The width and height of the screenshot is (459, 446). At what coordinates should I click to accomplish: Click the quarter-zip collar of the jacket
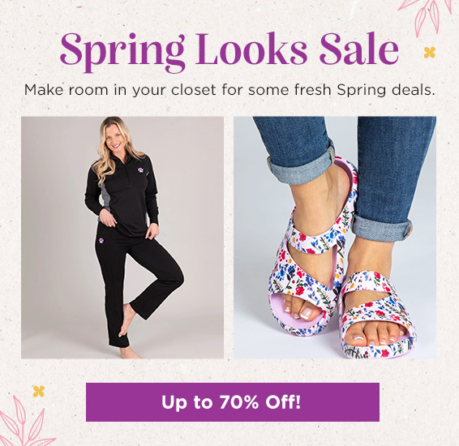point(124,160)
